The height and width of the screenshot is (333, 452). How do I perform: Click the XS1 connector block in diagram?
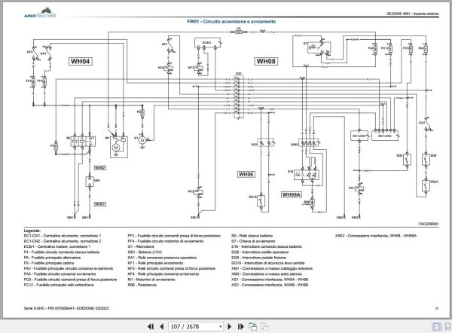pyautogui.click(x=239, y=96)
